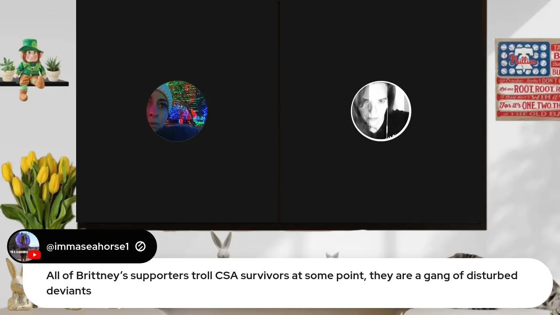Click the potted plant right of the leprechaun

tap(53, 69)
